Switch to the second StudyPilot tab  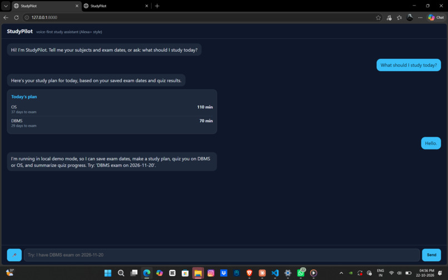[117, 6]
